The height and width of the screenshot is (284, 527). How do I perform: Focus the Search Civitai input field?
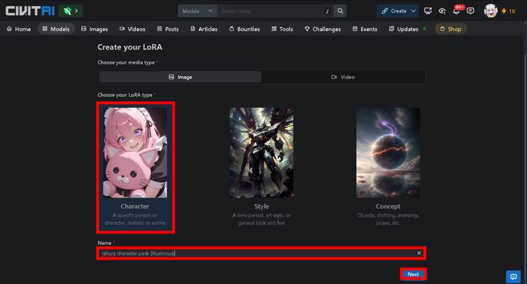click(270, 11)
